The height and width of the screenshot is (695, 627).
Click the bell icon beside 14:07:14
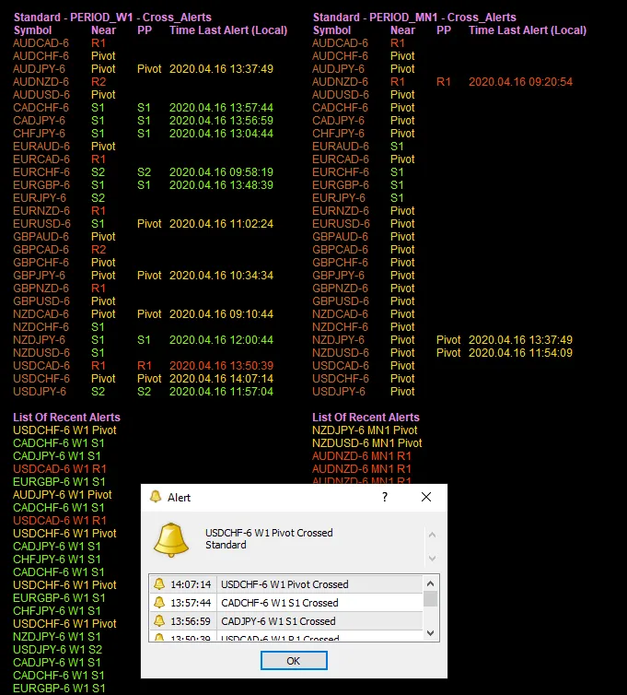(159, 584)
